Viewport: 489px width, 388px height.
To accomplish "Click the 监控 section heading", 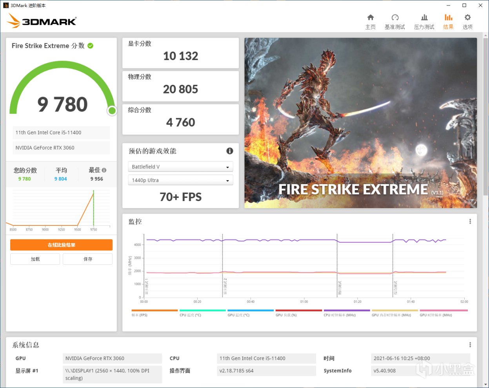I will point(135,221).
